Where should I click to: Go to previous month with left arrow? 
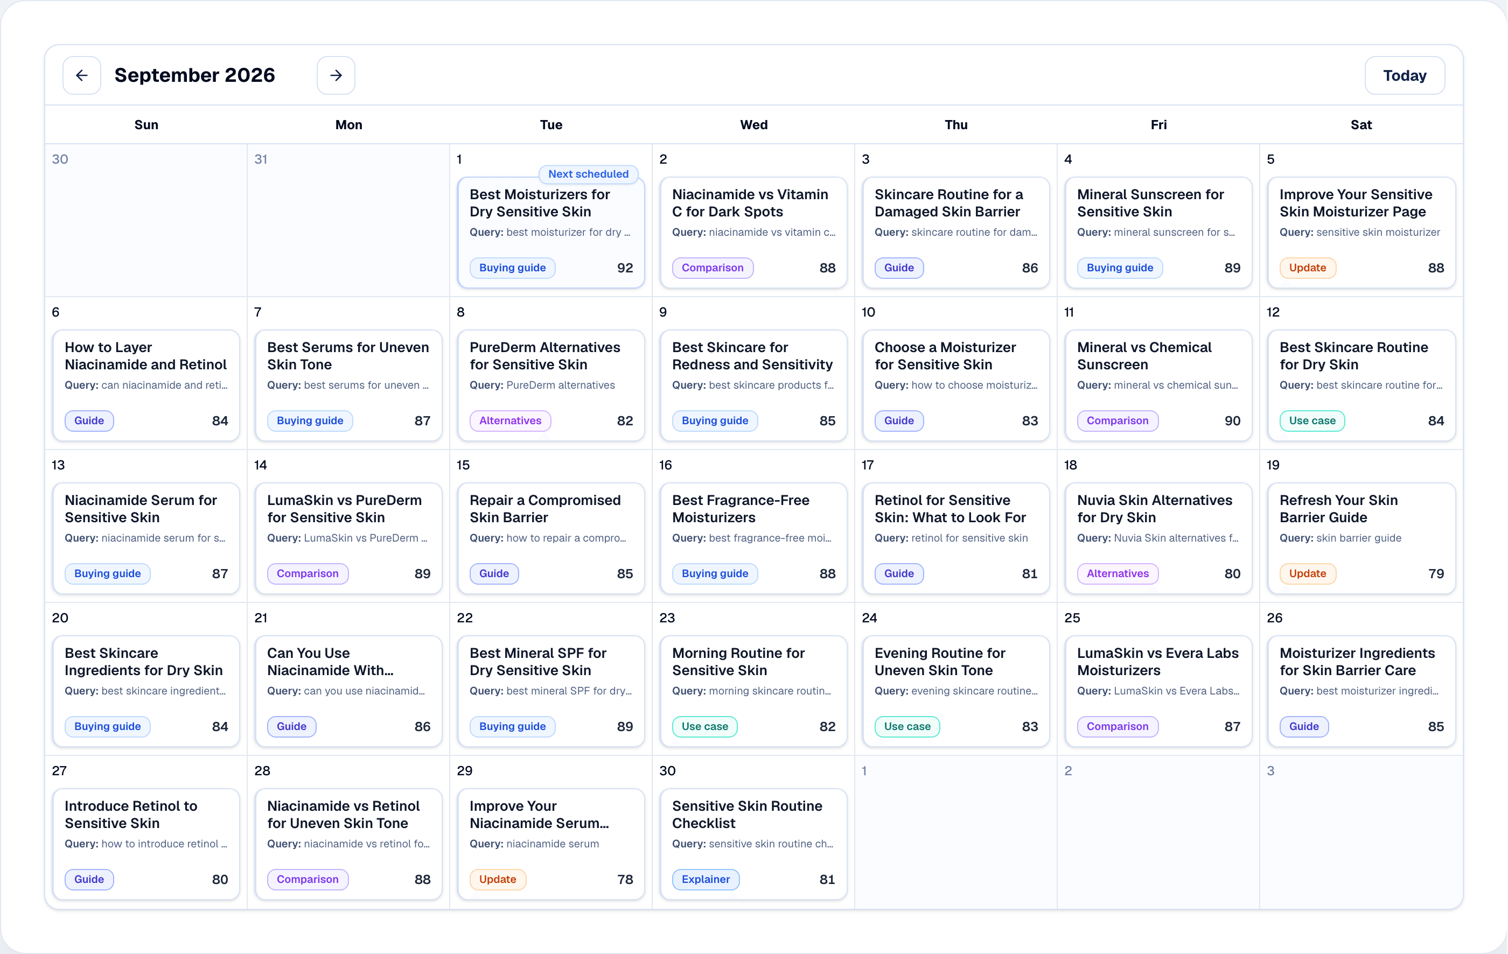(x=81, y=75)
